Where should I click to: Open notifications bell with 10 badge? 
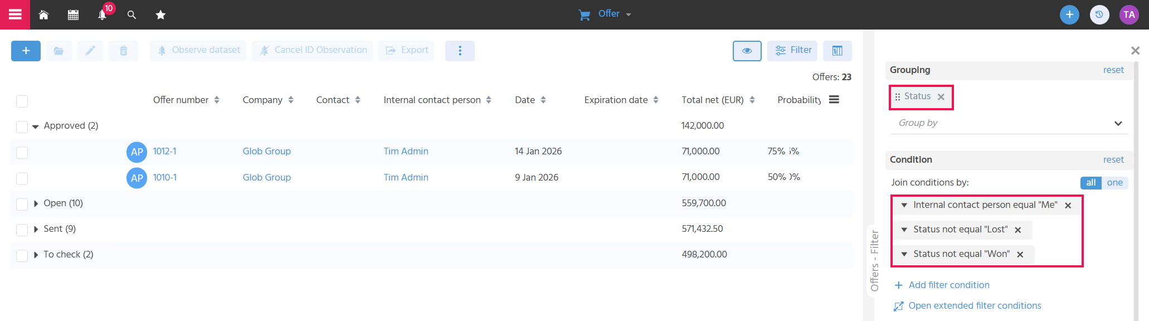point(103,15)
